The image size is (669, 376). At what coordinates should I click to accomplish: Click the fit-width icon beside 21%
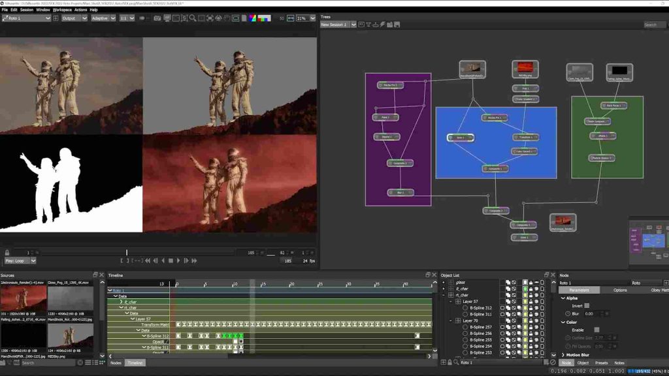click(x=291, y=18)
